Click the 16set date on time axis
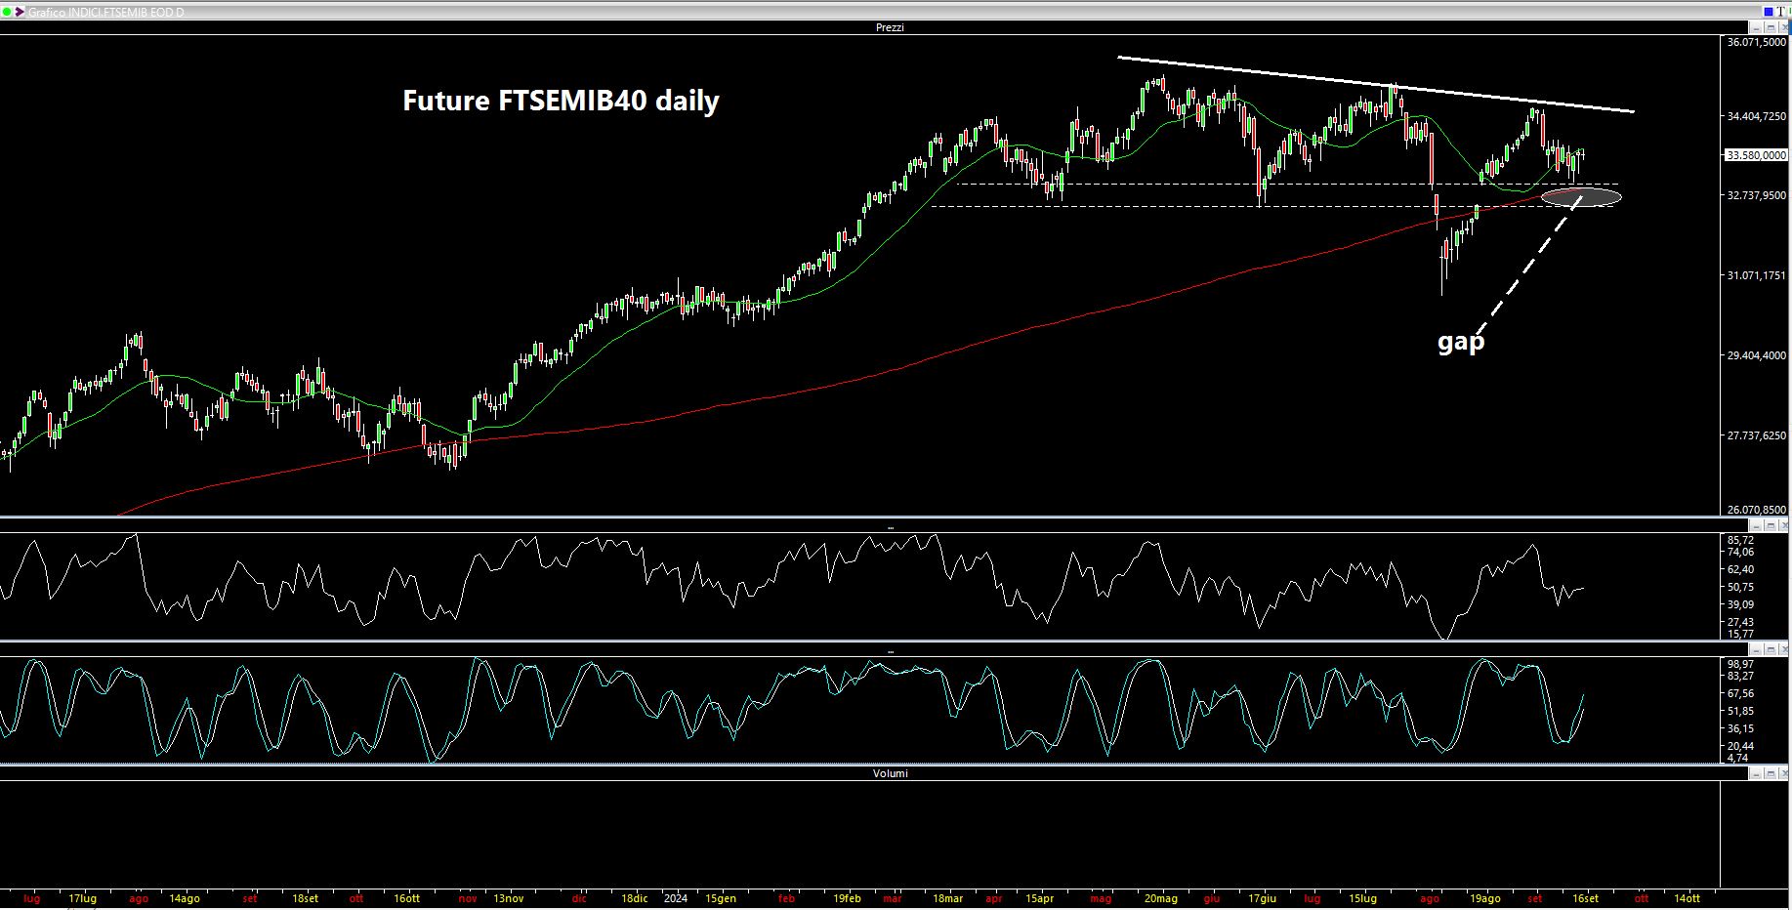Image resolution: width=1792 pixels, height=910 pixels. point(1585,898)
